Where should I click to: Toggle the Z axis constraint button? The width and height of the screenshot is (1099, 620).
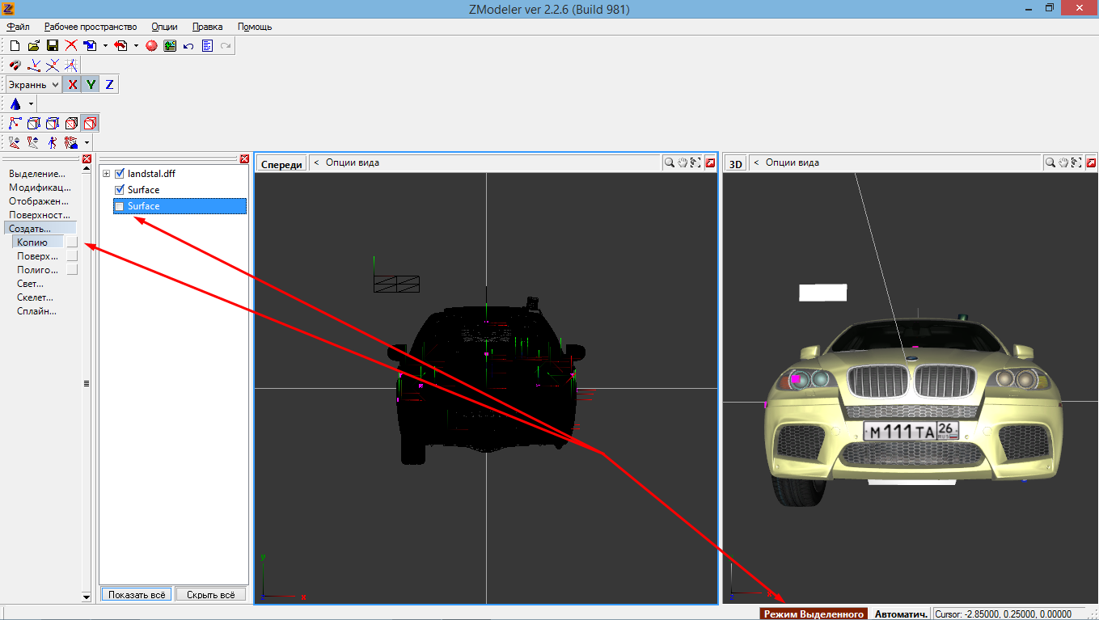click(109, 84)
